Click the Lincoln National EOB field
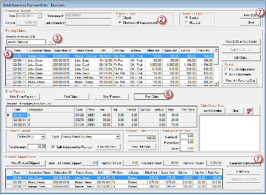The width and height of the screenshot is (266, 195). click(26, 42)
